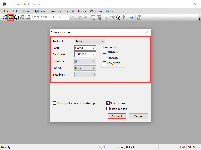Image resolution: width=201 pixels, height=150 pixels.
Task: Click the Connect icon at toolbar start
Action: click(5, 17)
